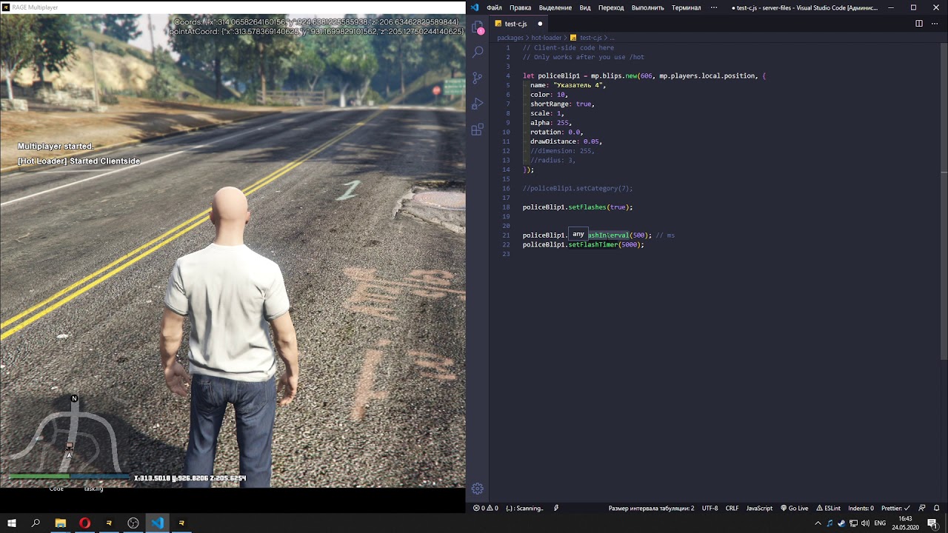Open the notifications bell in the status bar

point(937,508)
